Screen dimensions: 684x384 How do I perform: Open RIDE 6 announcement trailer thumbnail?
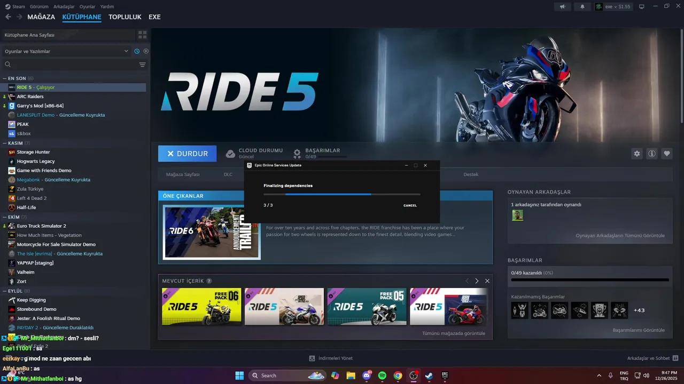pos(212,233)
